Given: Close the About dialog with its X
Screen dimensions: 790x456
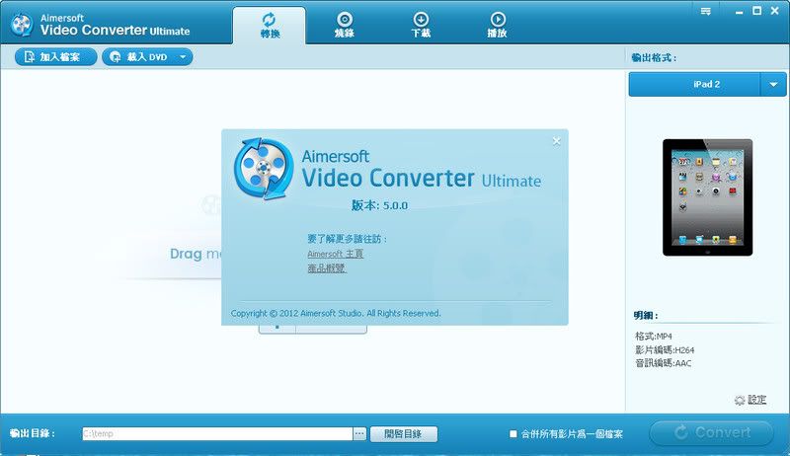Looking at the screenshot, I should tap(556, 141).
